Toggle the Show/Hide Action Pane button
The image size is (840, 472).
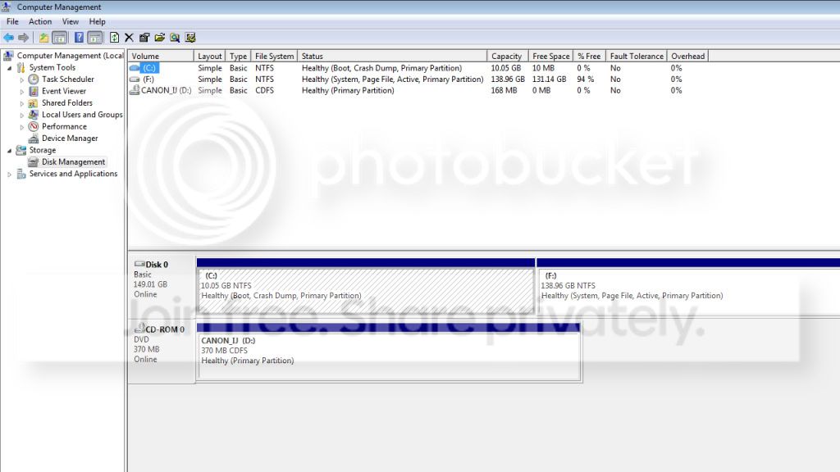click(x=95, y=38)
